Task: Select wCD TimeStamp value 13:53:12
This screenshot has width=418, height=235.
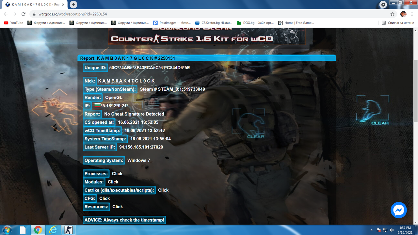Action: coord(145,131)
